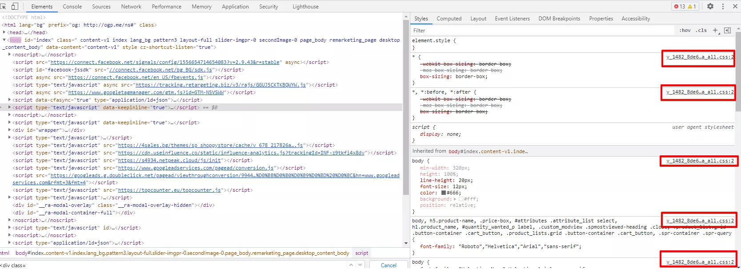Open the #666 color swatch picker
Image resolution: width=741 pixels, height=269 pixels.
tap(444, 193)
